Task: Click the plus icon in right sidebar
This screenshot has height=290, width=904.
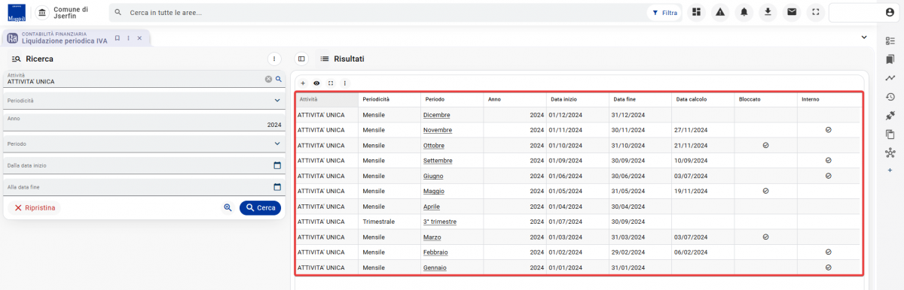Action: (890, 171)
